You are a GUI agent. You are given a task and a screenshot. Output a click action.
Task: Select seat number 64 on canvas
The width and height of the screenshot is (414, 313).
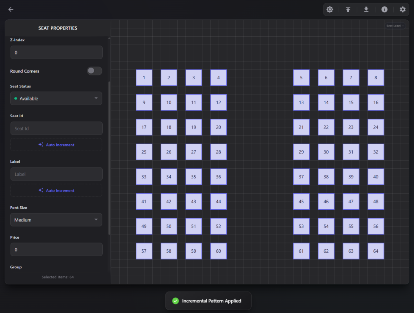pyautogui.click(x=376, y=251)
